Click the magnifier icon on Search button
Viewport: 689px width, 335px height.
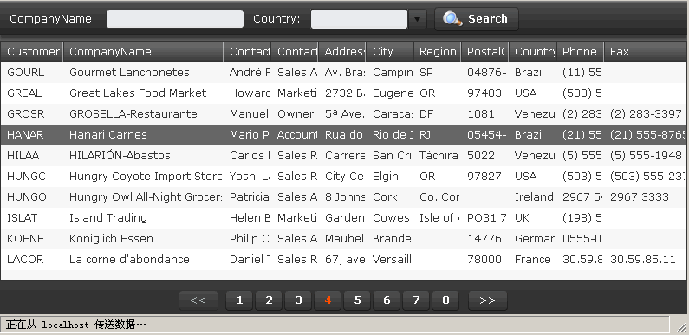(x=452, y=19)
